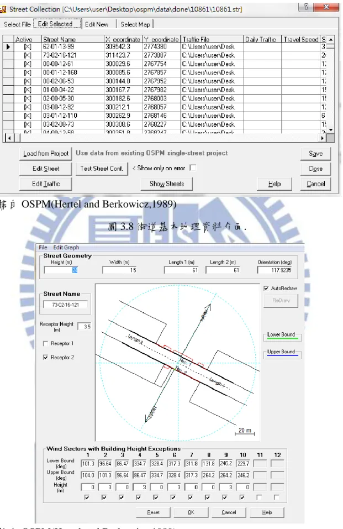Open the Edit Graph menu
The width and height of the screenshot is (343, 529).
click(66, 247)
